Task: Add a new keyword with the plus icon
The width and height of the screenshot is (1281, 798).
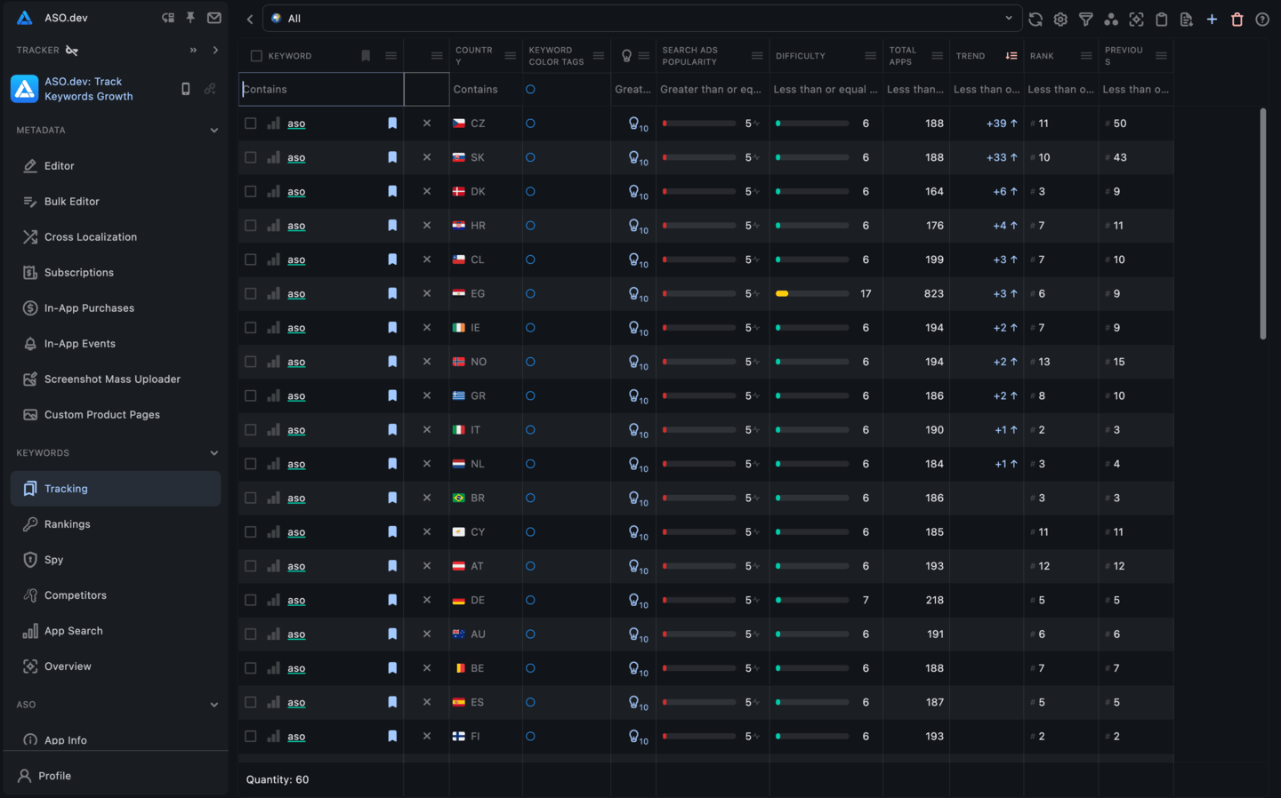Action: click(x=1212, y=18)
